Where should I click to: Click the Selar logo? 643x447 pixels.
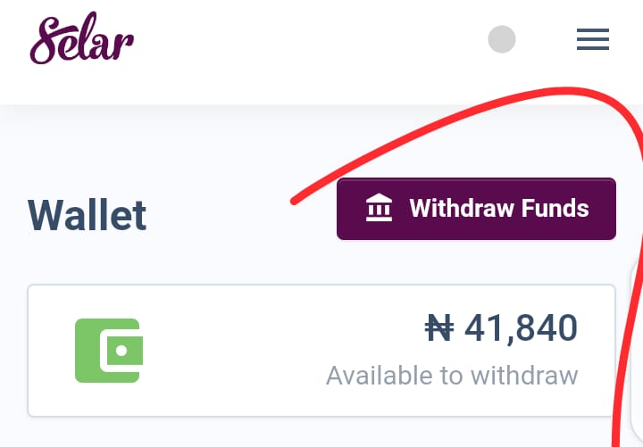(x=82, y=38)
